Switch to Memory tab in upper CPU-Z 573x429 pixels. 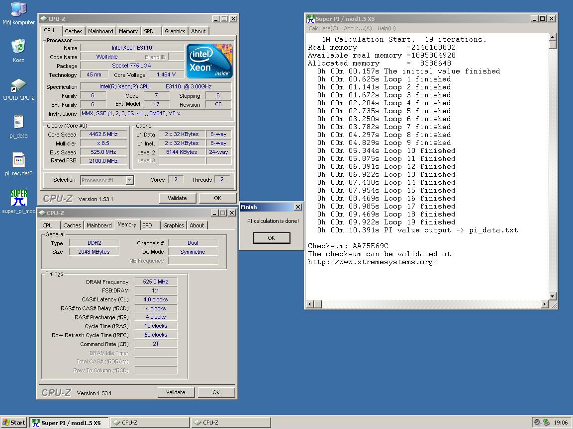tap(128, 31)
